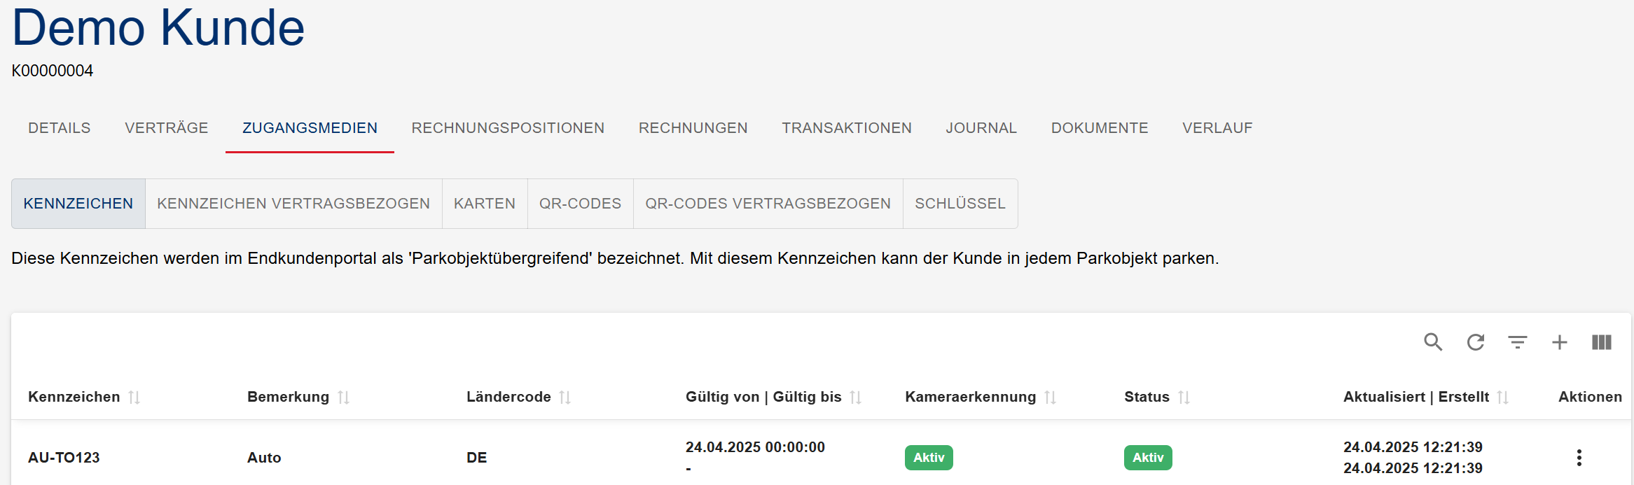Open actions menu for AU-TO123 row
1634x485 pixels.
point(1579,458)
